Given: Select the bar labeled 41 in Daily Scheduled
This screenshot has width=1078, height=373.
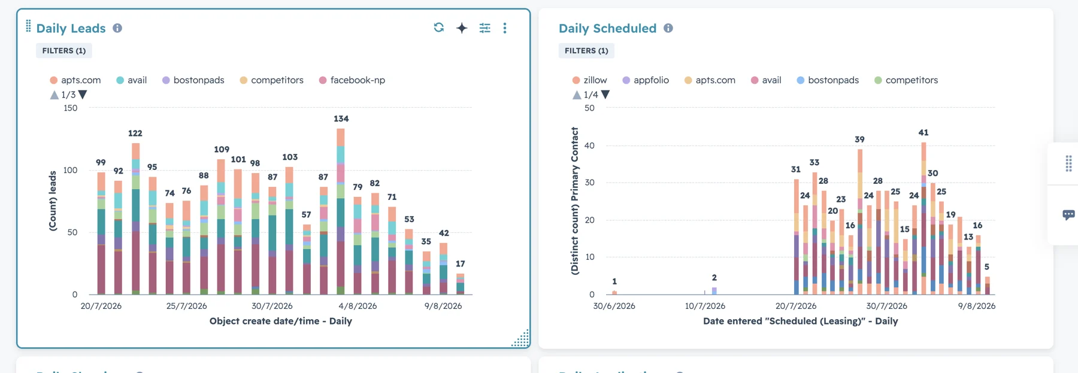Looking at the screenshot, I should 923,219.
